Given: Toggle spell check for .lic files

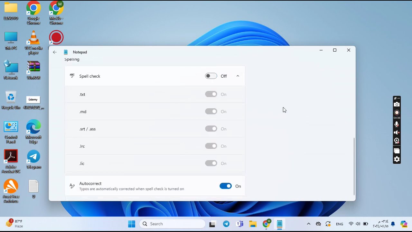Looking at the screenshot, I should tap(211, 163).
